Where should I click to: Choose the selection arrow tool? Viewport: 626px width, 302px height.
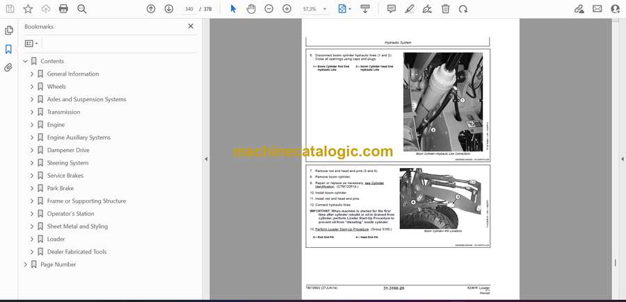point(234,9)
